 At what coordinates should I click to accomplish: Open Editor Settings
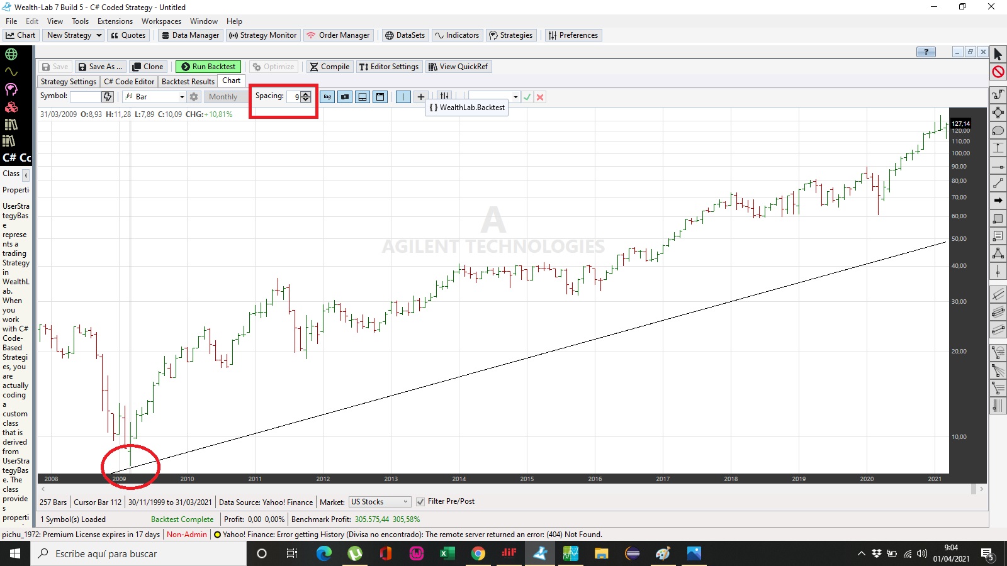(389, 67)
